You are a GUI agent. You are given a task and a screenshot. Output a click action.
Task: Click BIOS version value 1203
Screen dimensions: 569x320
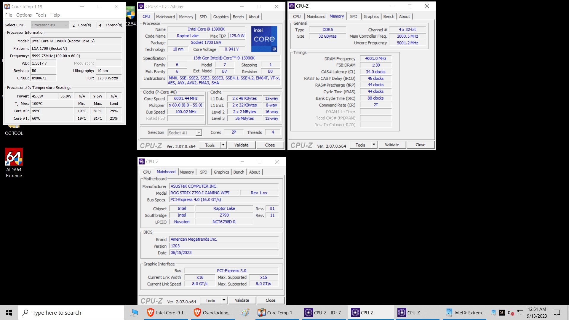224,246
